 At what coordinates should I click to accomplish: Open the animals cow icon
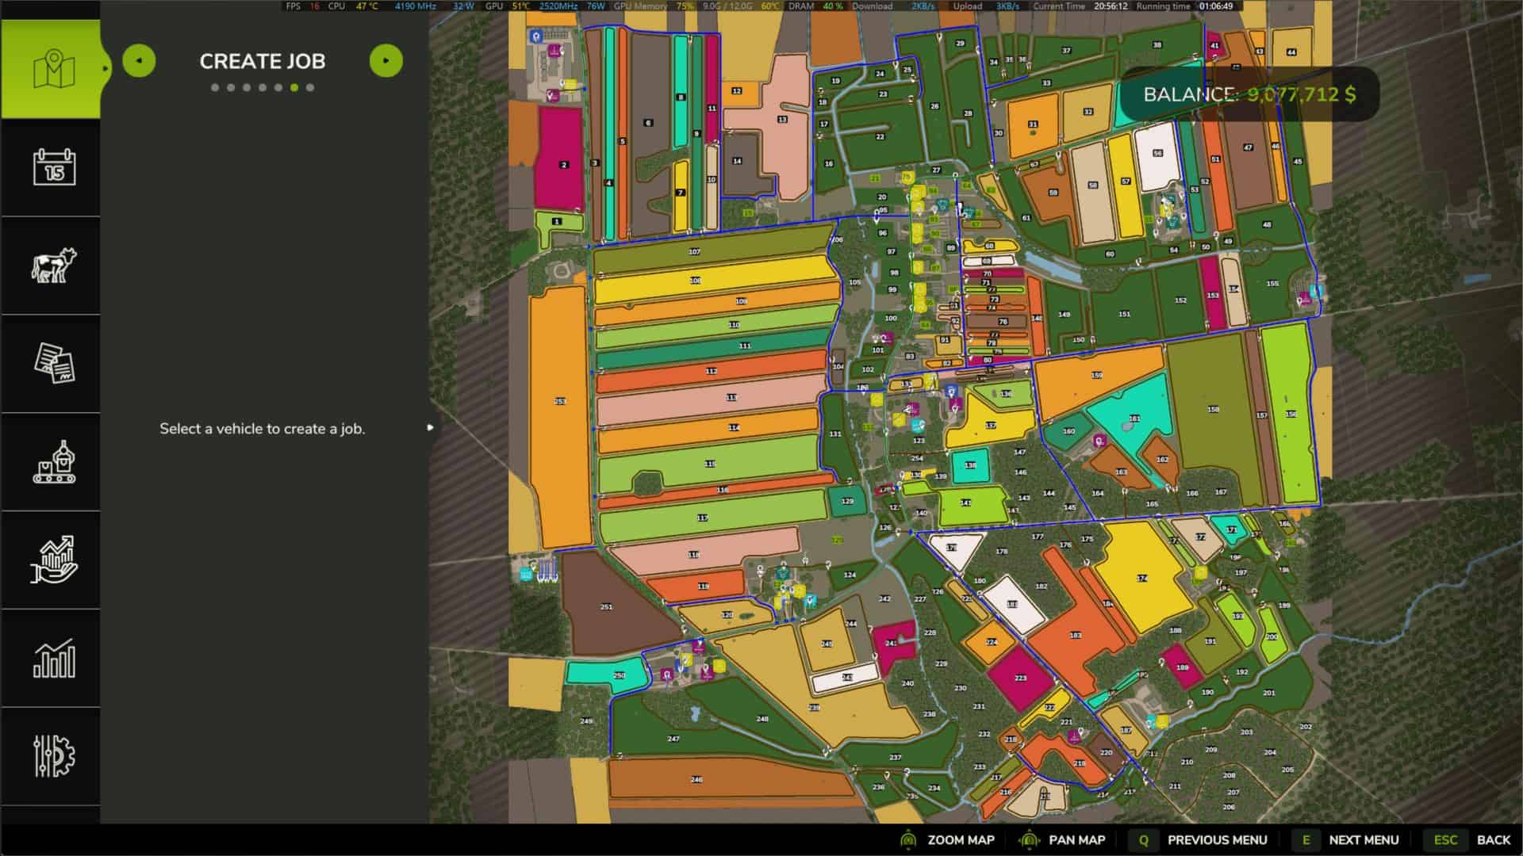[x=53, y=266]
